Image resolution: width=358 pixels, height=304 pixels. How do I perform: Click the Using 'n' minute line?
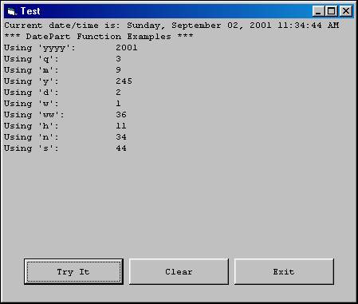[x=65, y=137]
